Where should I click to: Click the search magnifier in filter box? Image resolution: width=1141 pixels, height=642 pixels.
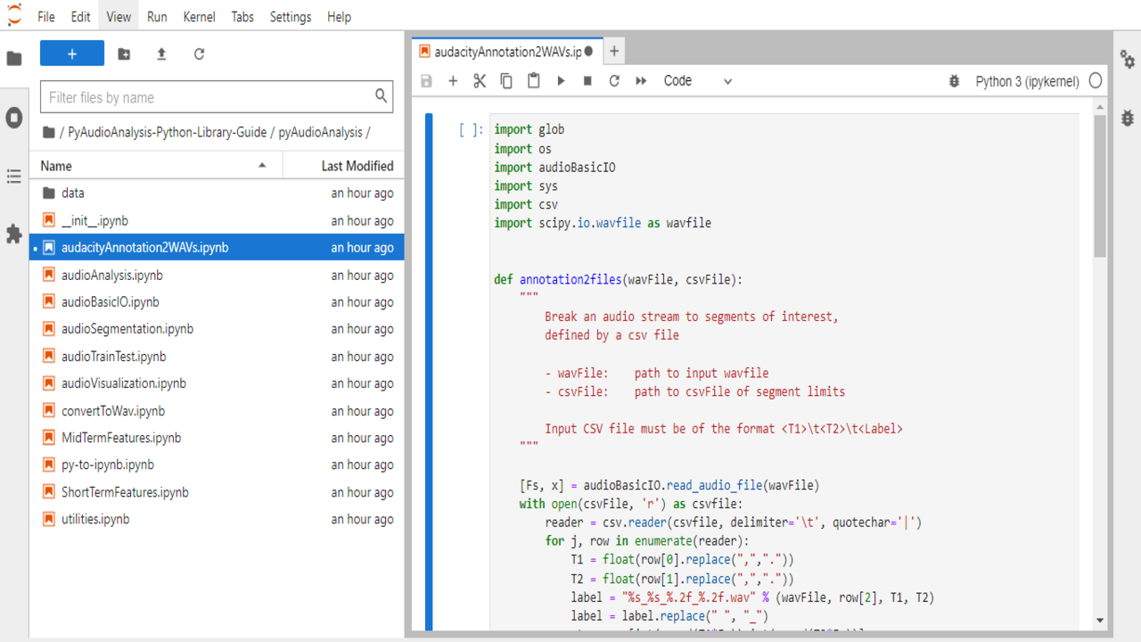coord(381,96)
